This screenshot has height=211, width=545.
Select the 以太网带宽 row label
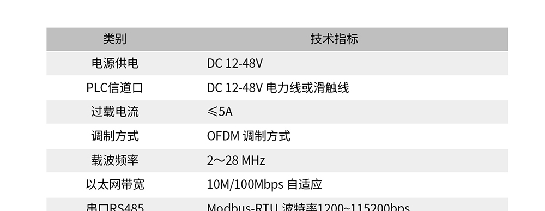[114, 184]
